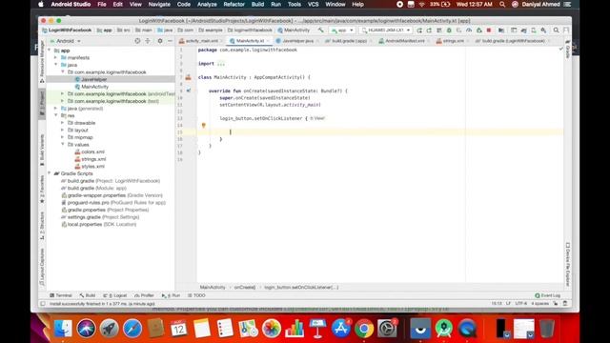This screenshot has height=343, width=610.
Task: Open Device File Explorer side panel
Action: (568, 265)
